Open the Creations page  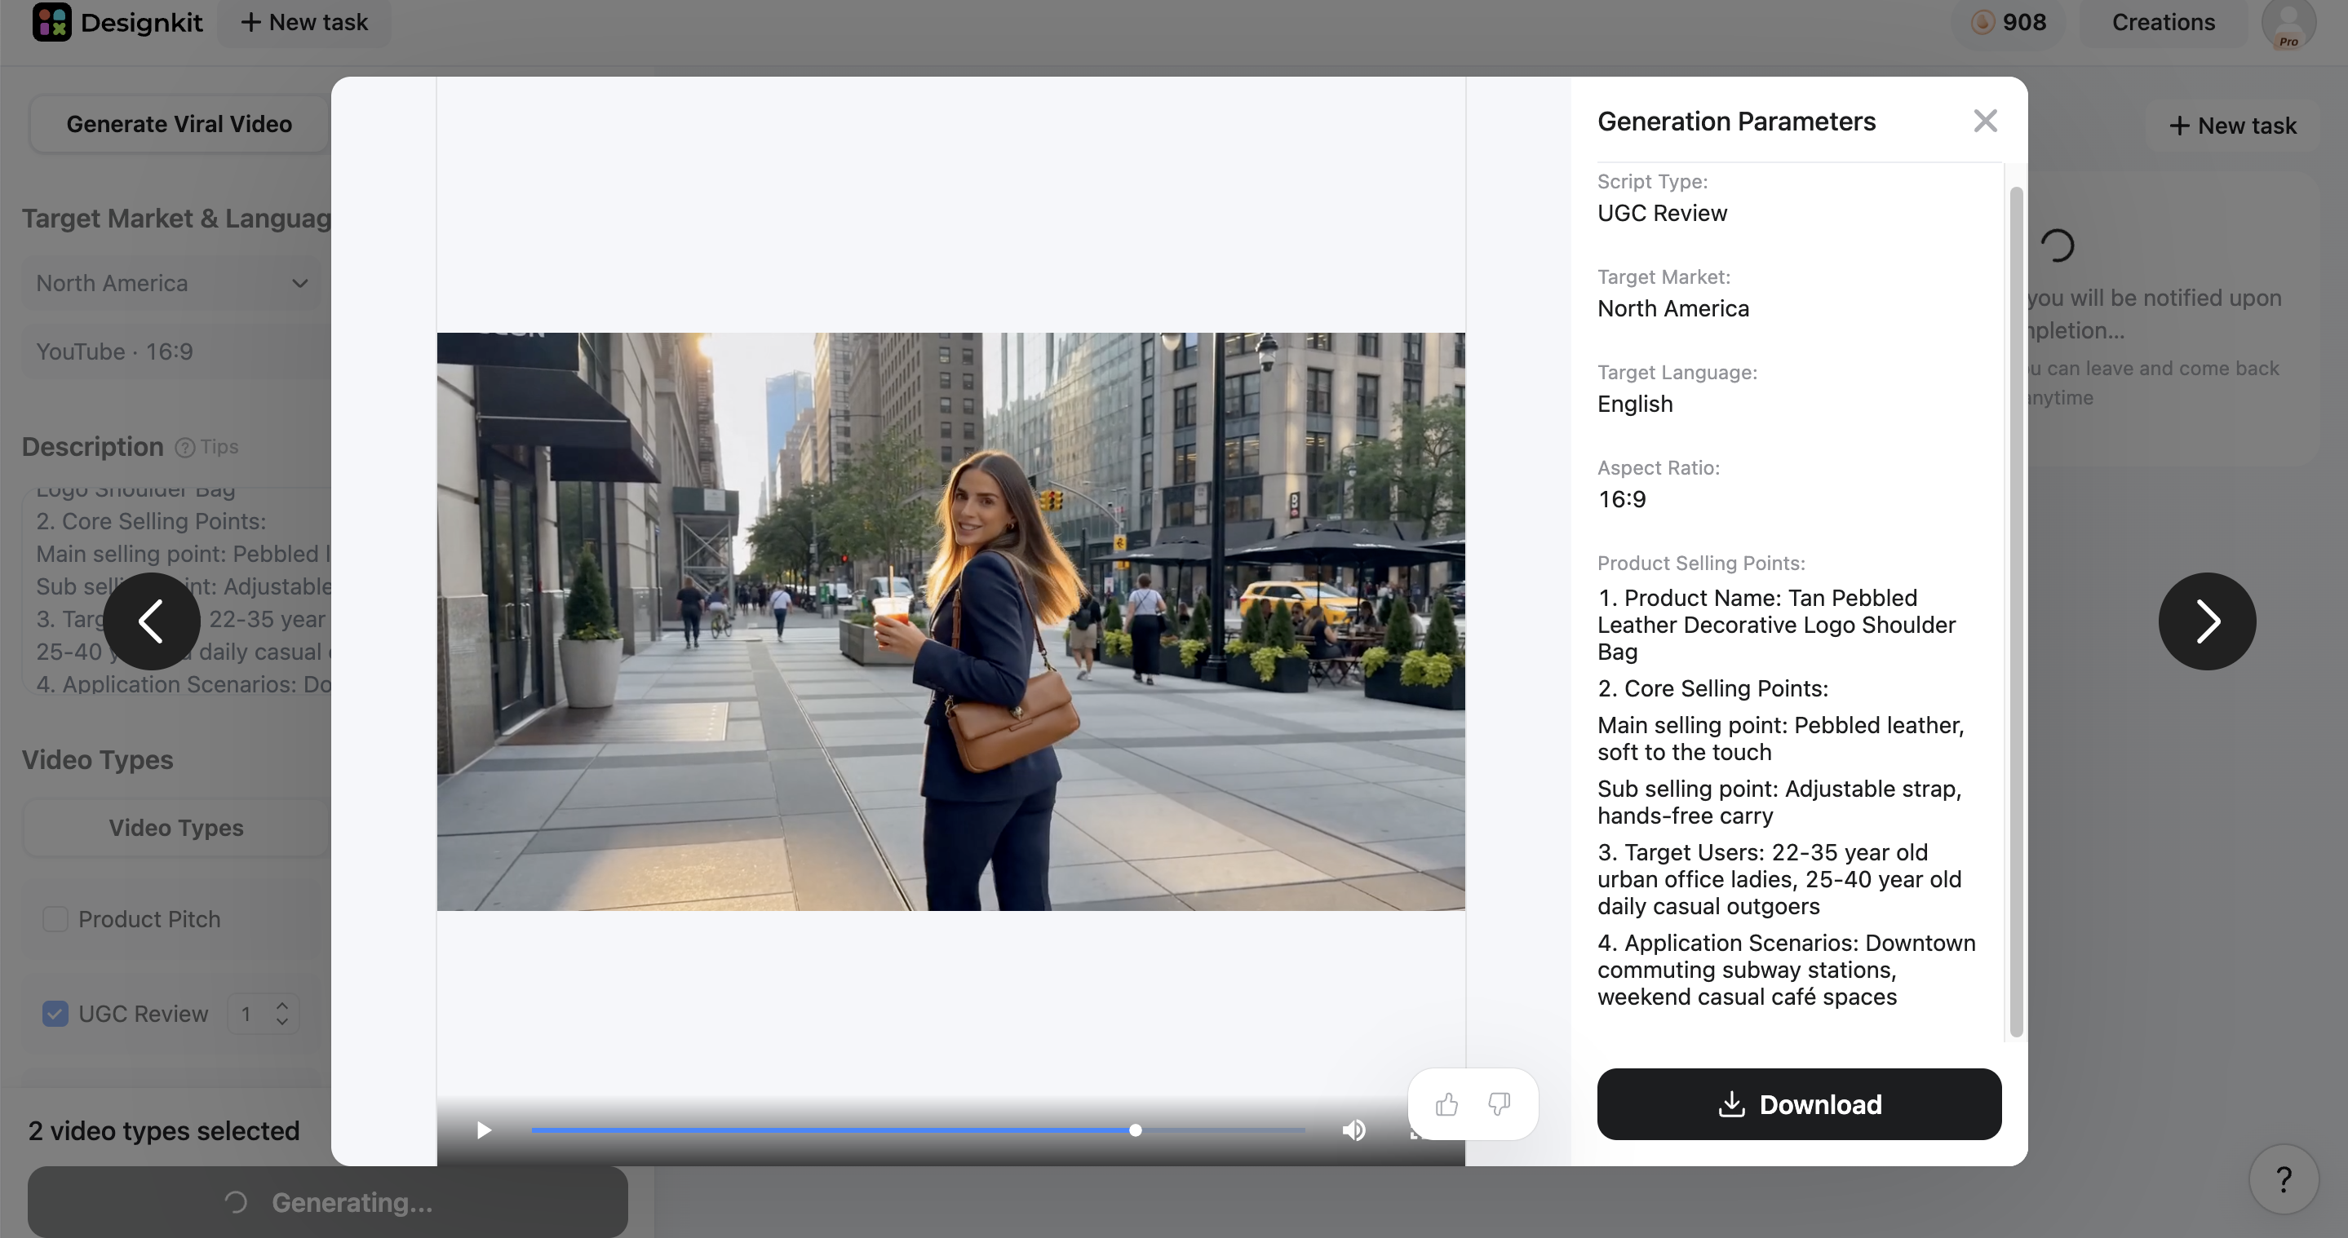[2163, 22]
